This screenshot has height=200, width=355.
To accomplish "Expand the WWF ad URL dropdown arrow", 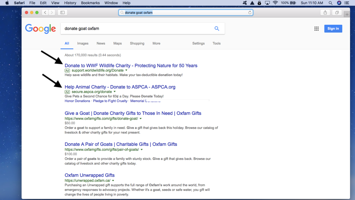I will tap(126, 70).
